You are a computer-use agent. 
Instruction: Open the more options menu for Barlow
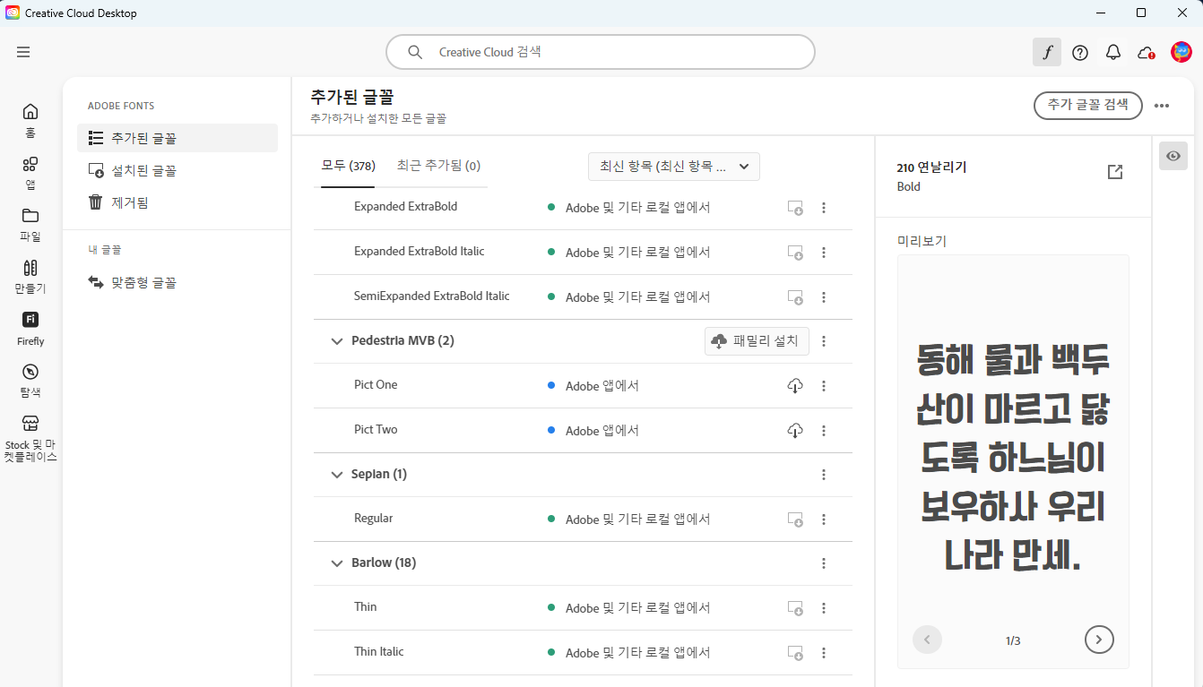(x=824, y=563)
